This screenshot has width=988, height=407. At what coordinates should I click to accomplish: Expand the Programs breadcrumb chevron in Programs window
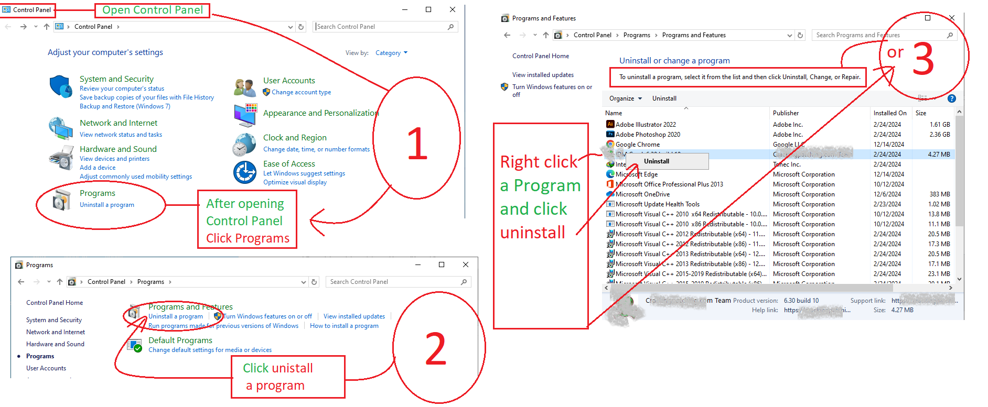point(170,282)
